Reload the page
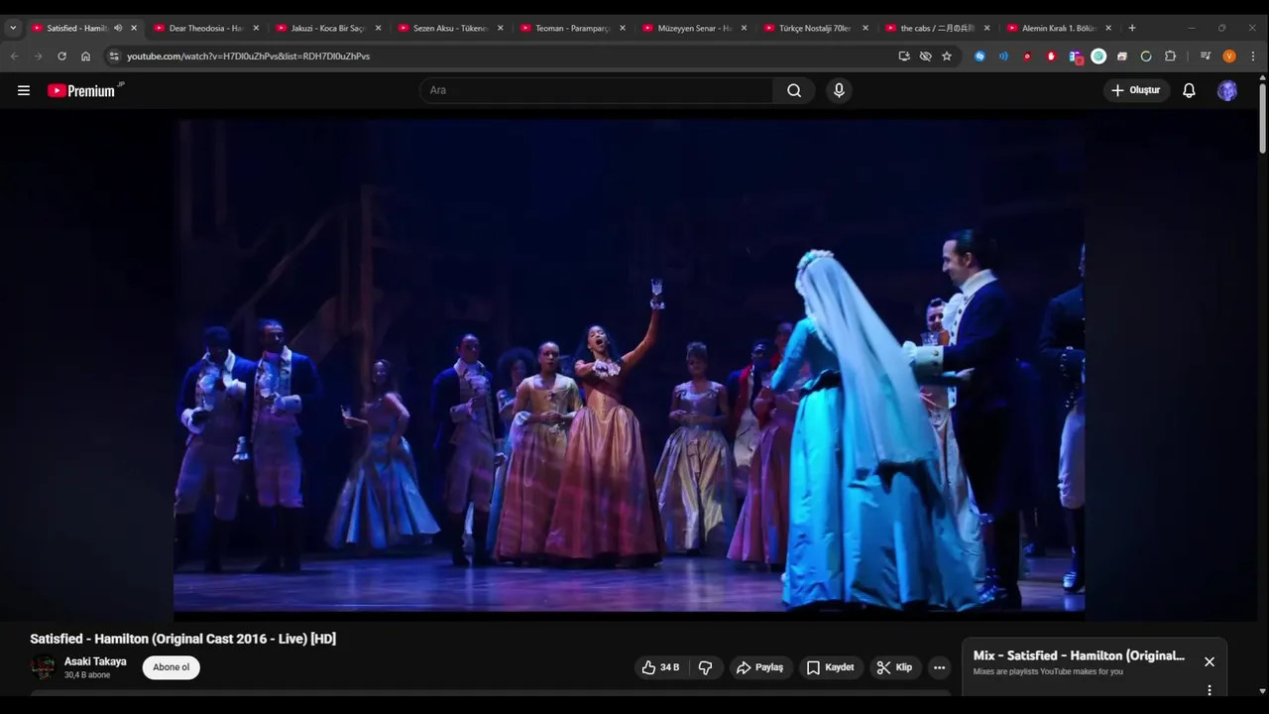 coord(61,57)
